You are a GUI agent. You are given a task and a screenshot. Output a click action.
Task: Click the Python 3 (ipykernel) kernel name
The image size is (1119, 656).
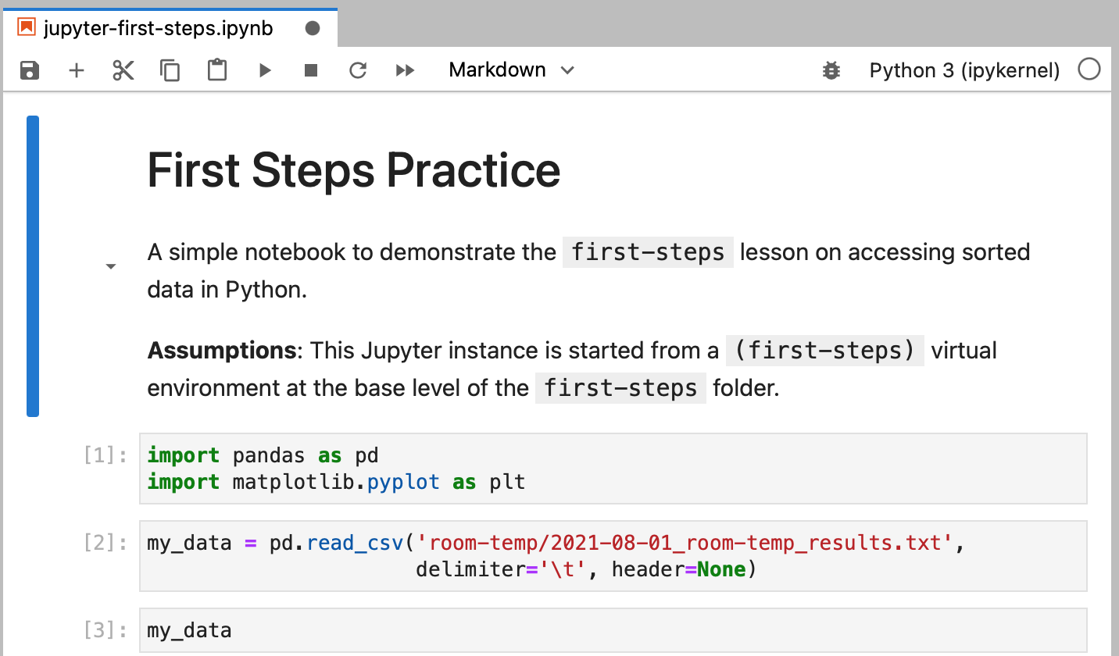click(x=964, y=70)
